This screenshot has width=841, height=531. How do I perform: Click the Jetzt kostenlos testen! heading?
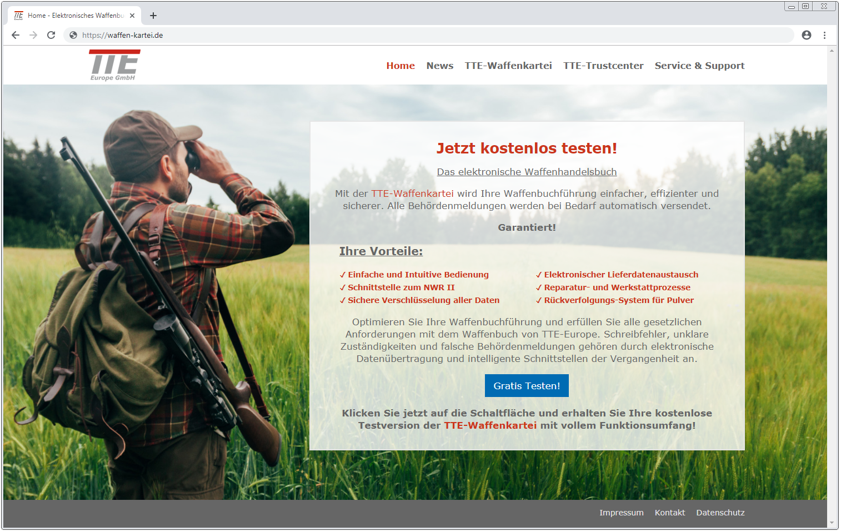click(x=527, y=148)
